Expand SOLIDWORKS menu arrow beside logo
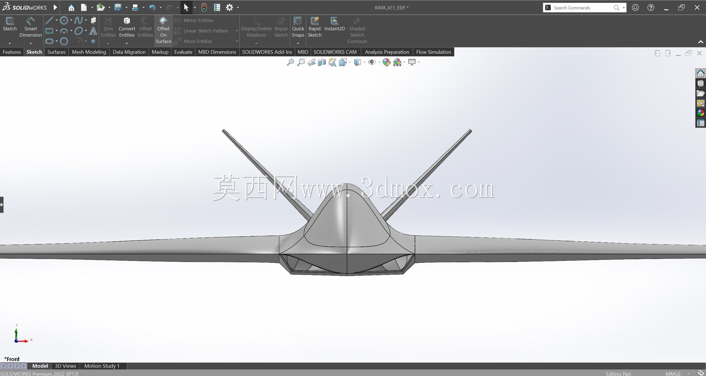 click(x=55, y=7)
